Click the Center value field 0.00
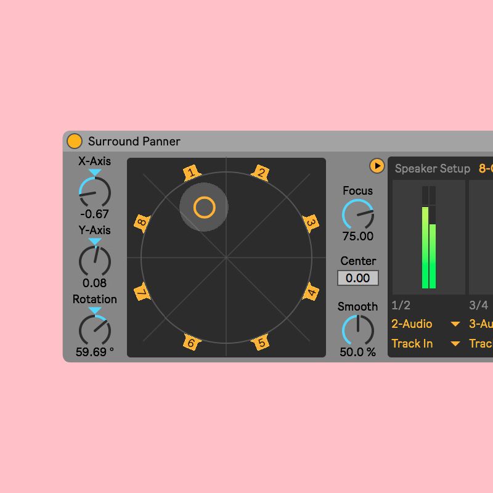493x493 pixels. point(358,278)
